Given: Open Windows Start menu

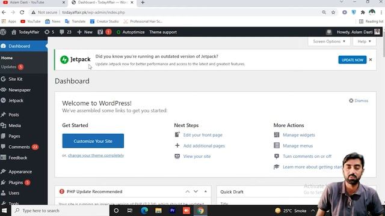Looking at the screenshot, I should click(x=4, y=211).
